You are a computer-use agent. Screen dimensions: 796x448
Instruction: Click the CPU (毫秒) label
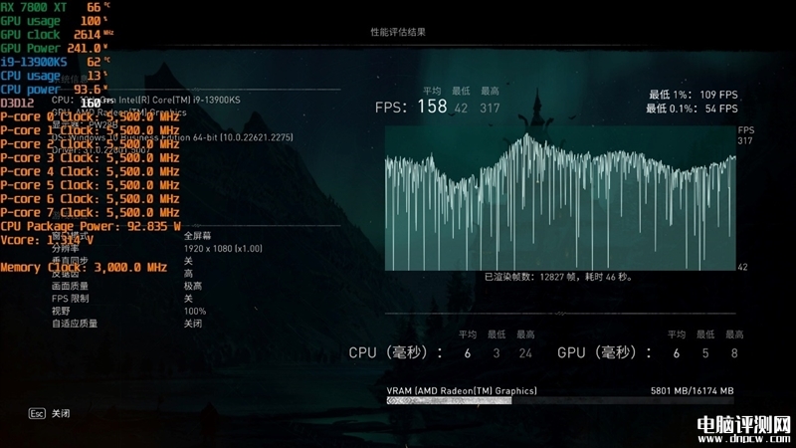coord(395,352)
